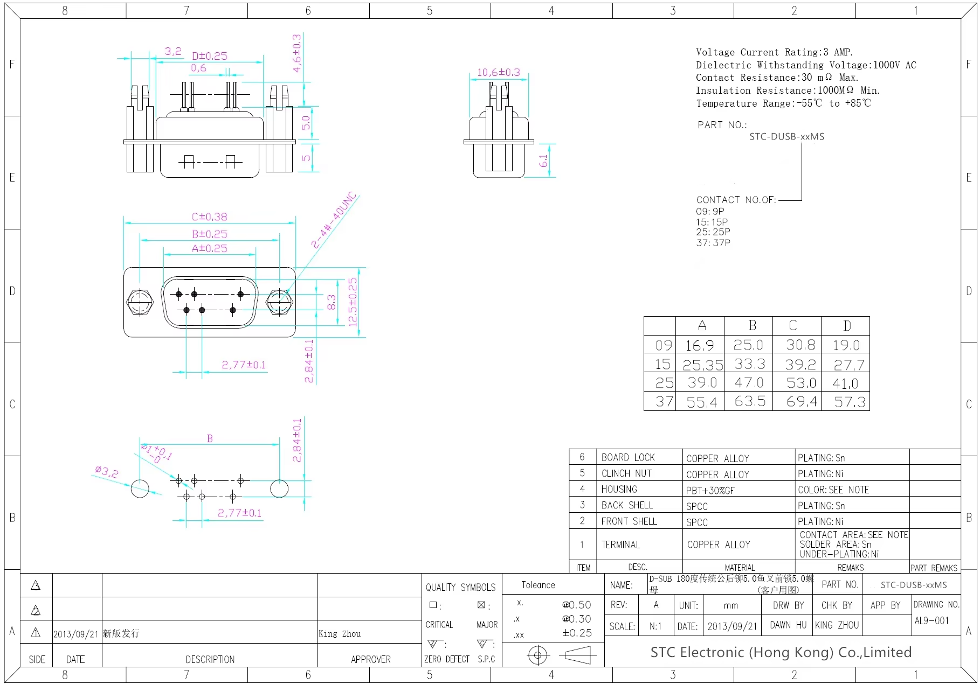The image size is (980, 684).
Task: Pick the right mounting hole circle in PCB layout
Action: (279, 488)
